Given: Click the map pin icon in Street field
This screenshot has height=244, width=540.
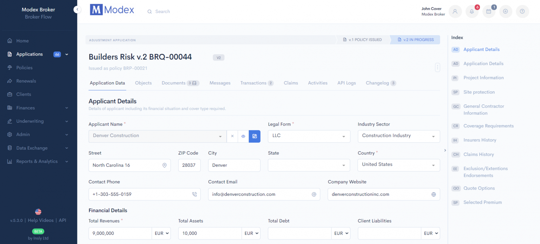Looking at the screenshot, I should [164, 165].
